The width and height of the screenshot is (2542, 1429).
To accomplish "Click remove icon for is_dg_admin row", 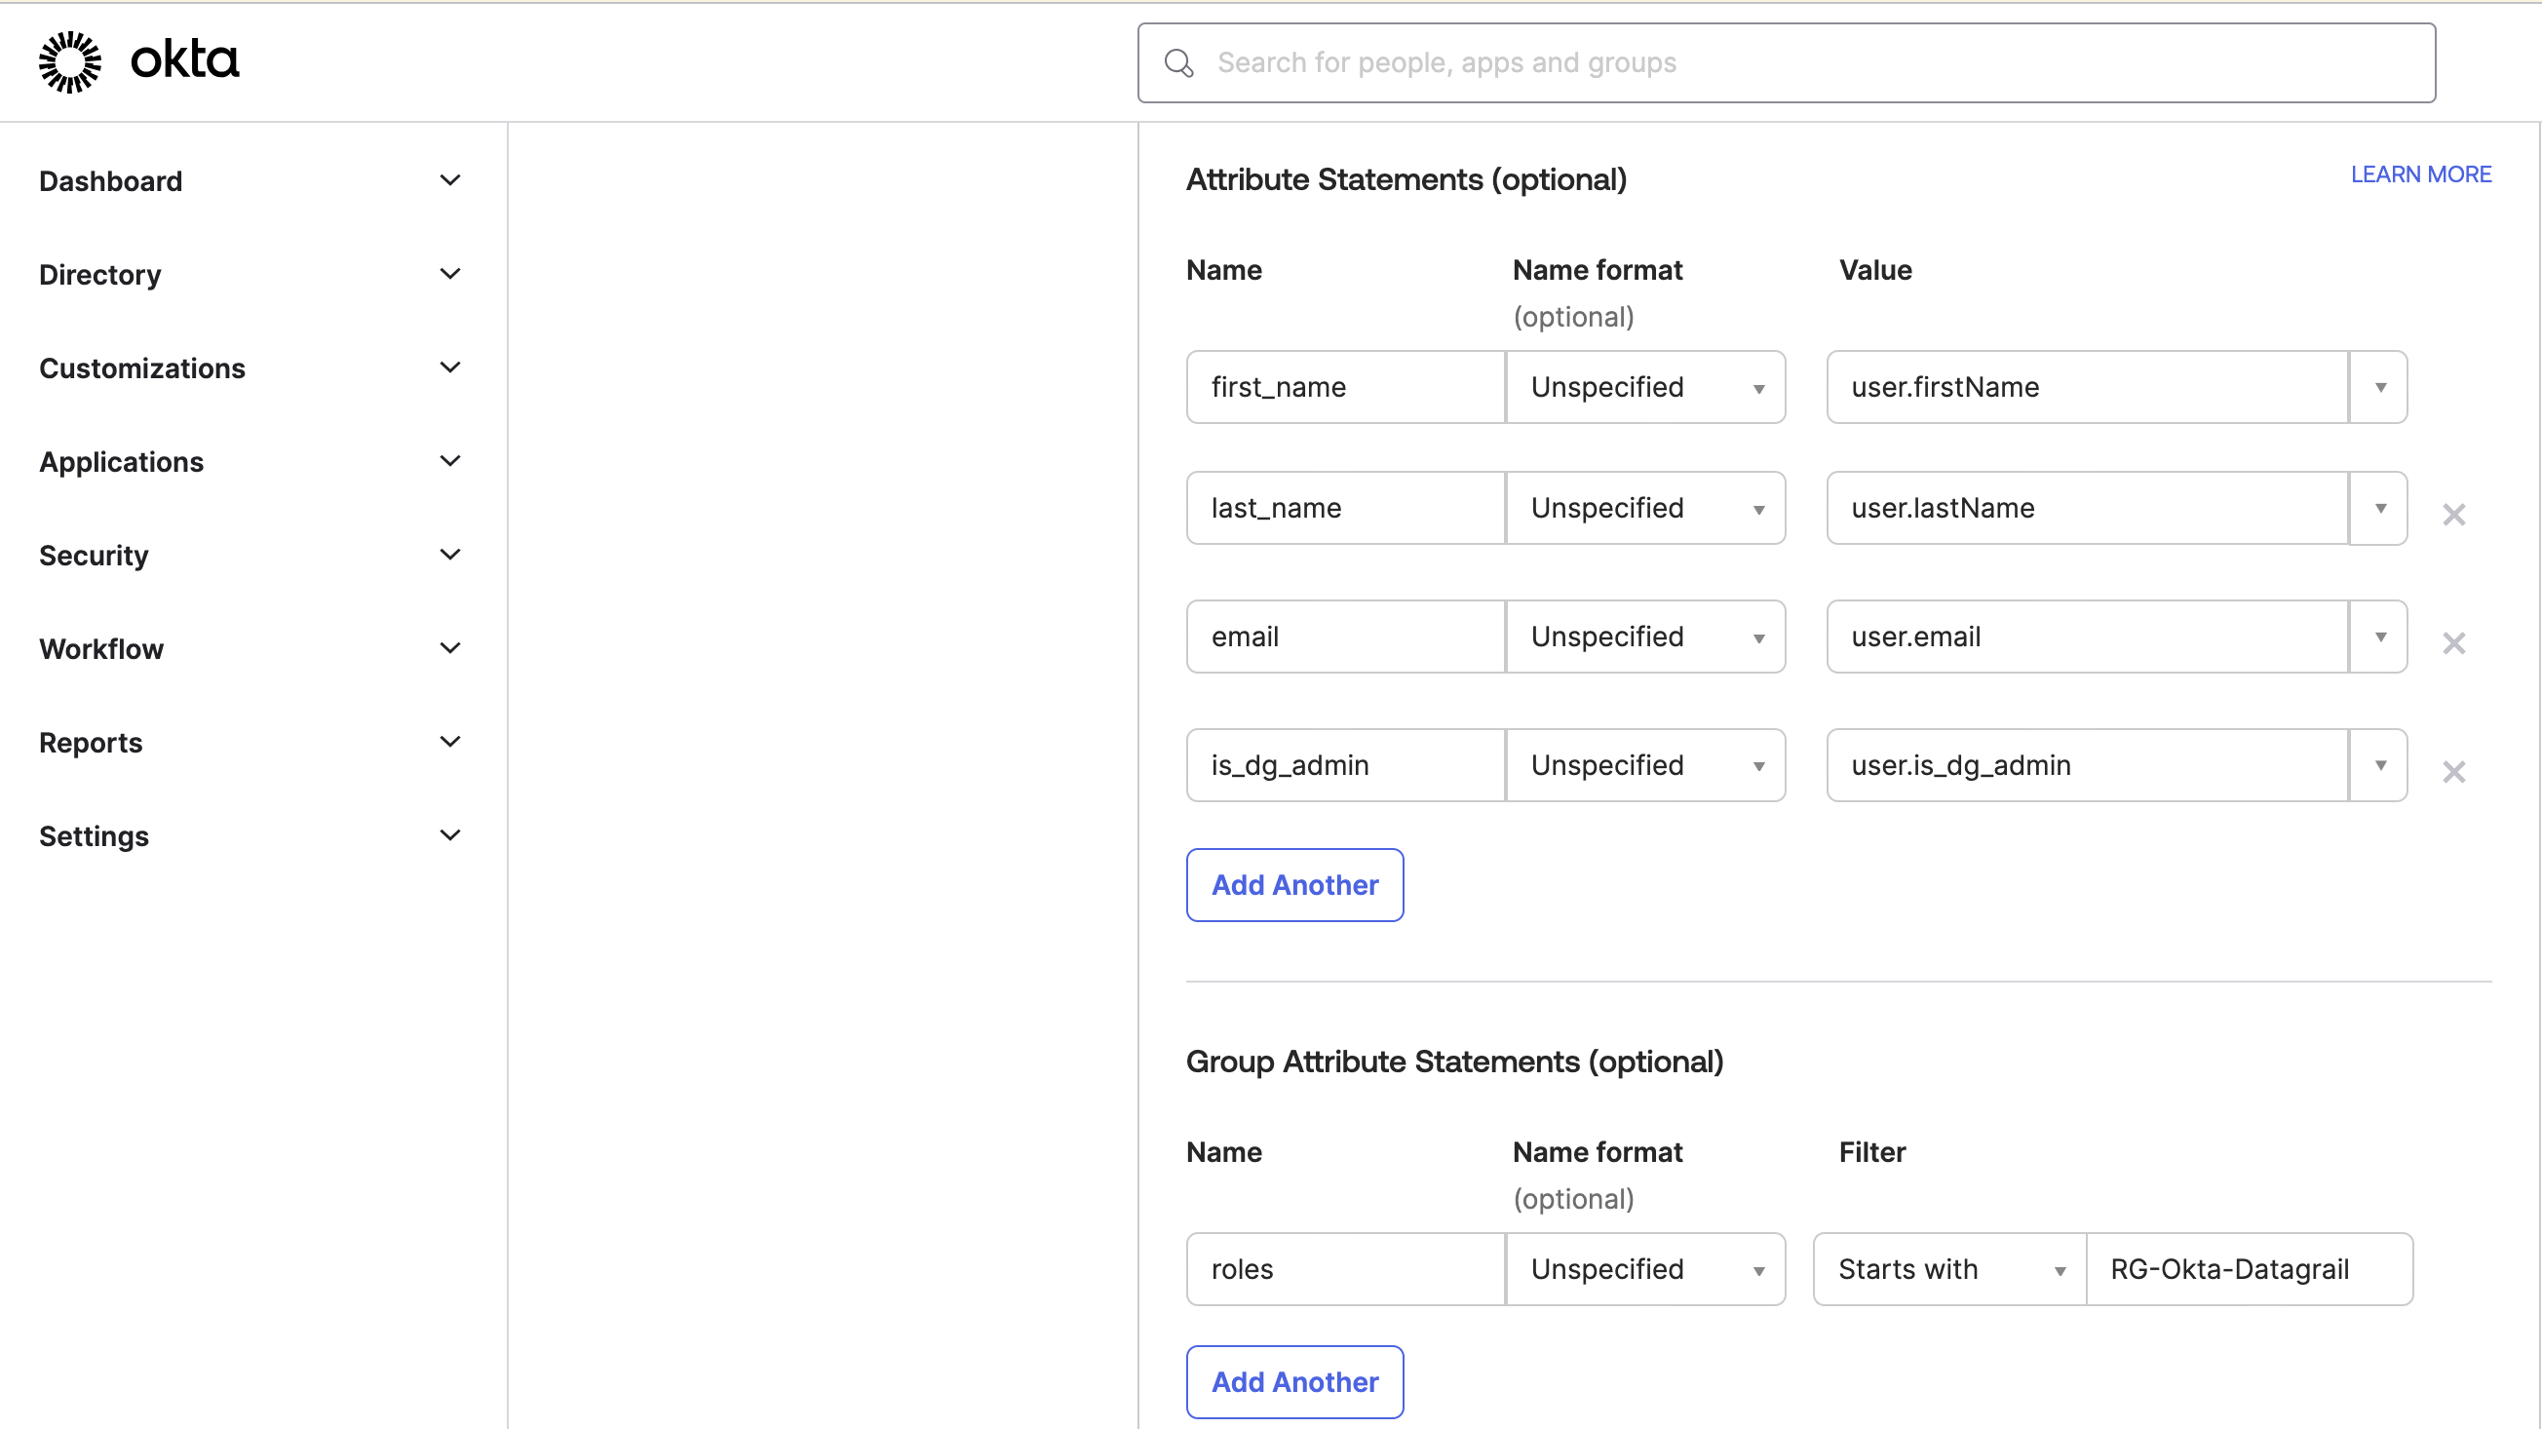I will [x=2453, y=770].
